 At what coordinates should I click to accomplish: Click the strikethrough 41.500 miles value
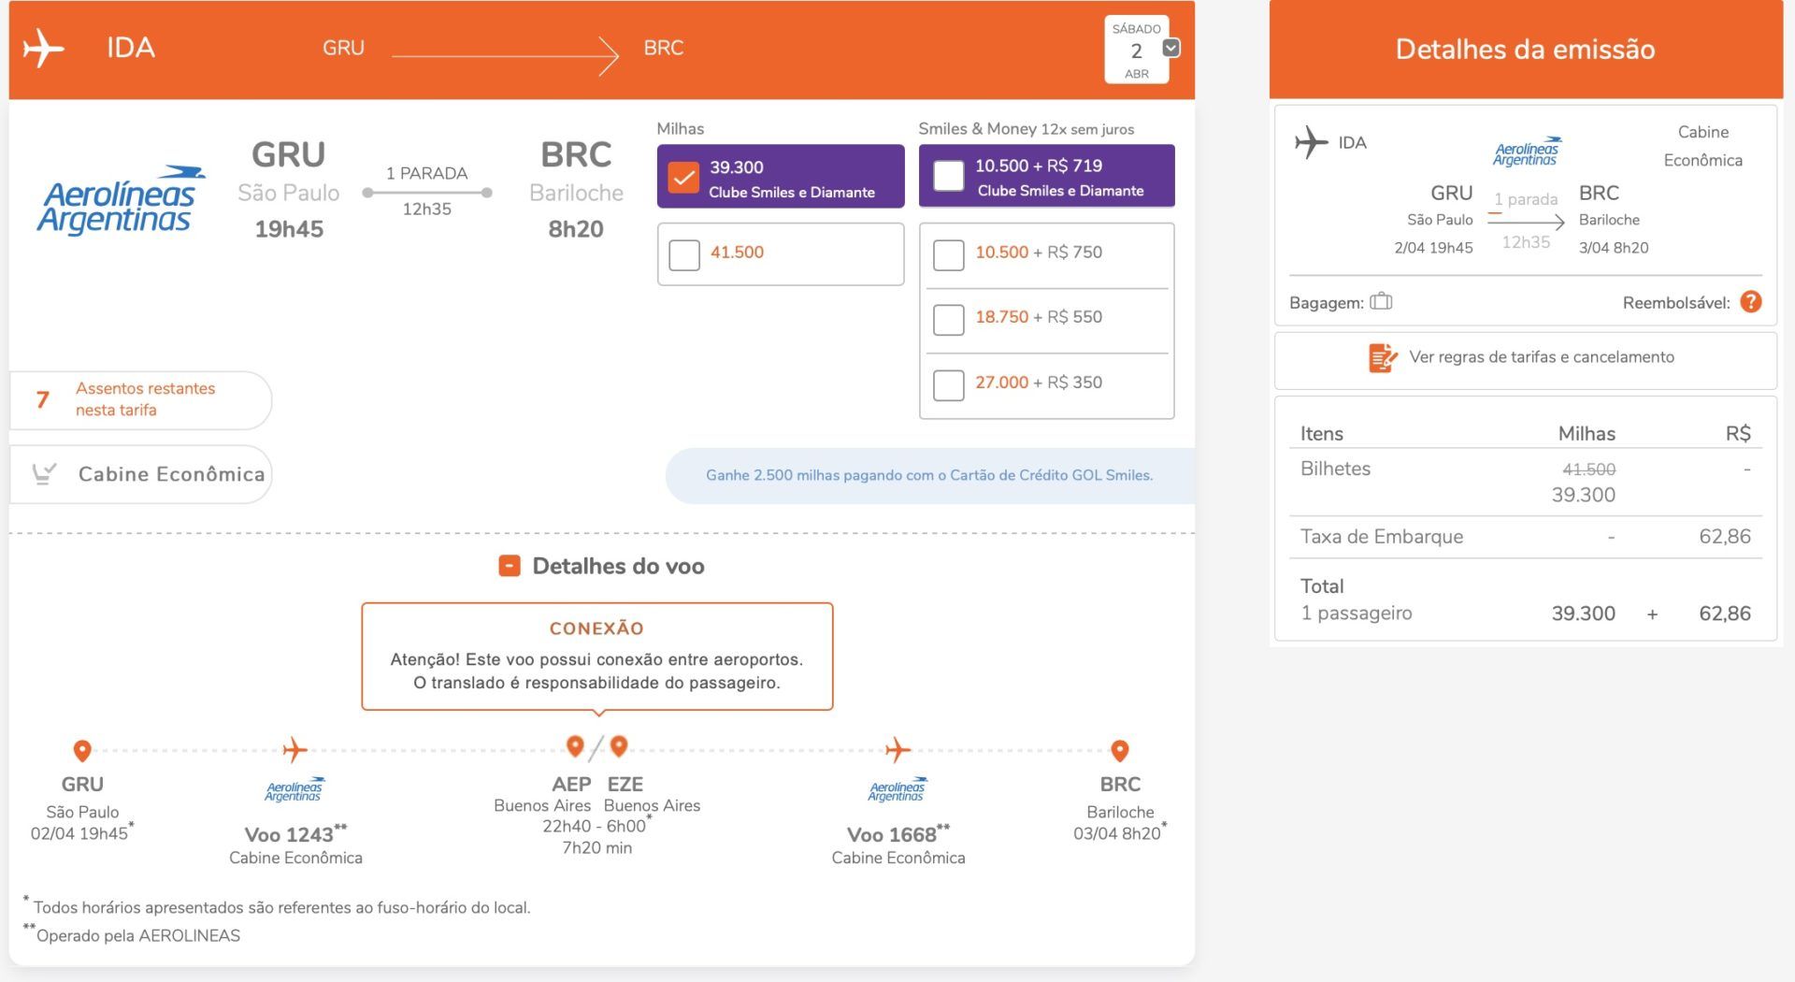[x=1588, y=469]
